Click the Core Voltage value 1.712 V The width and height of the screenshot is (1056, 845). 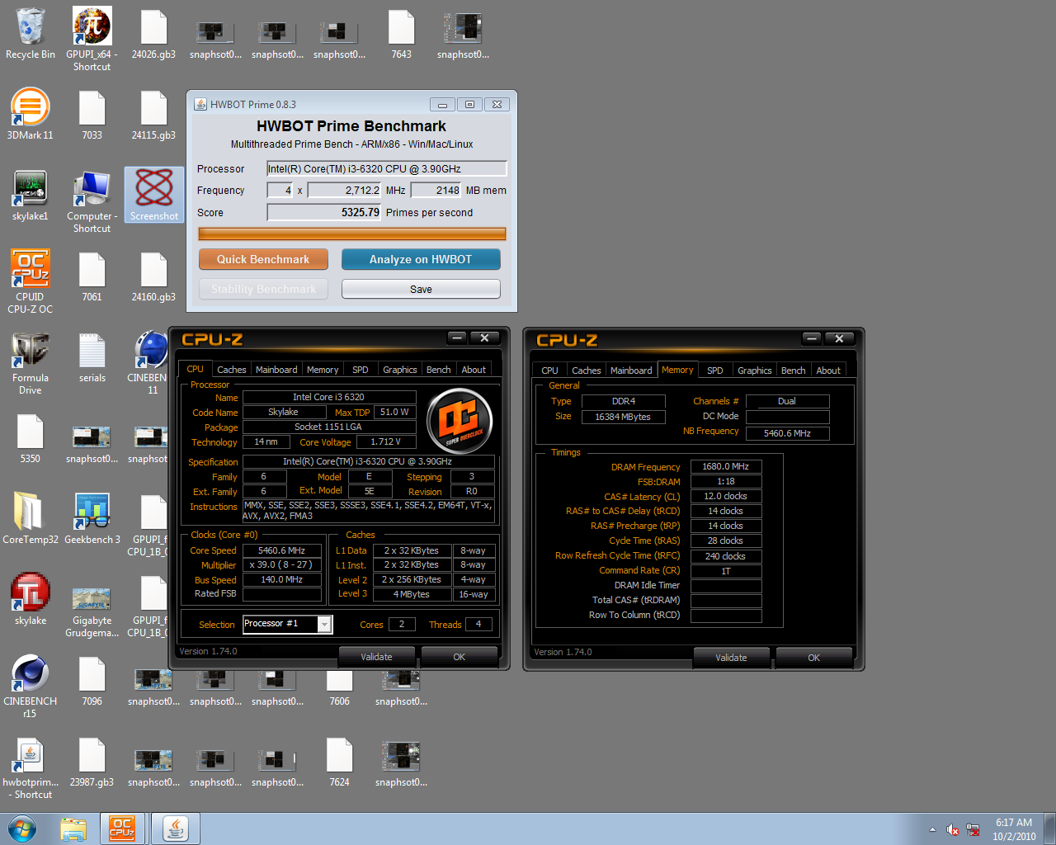[385, 441]
